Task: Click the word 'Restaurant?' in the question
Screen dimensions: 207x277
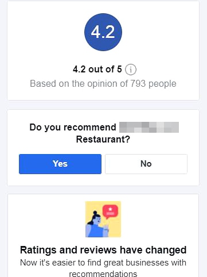Action: coord(103,139)
